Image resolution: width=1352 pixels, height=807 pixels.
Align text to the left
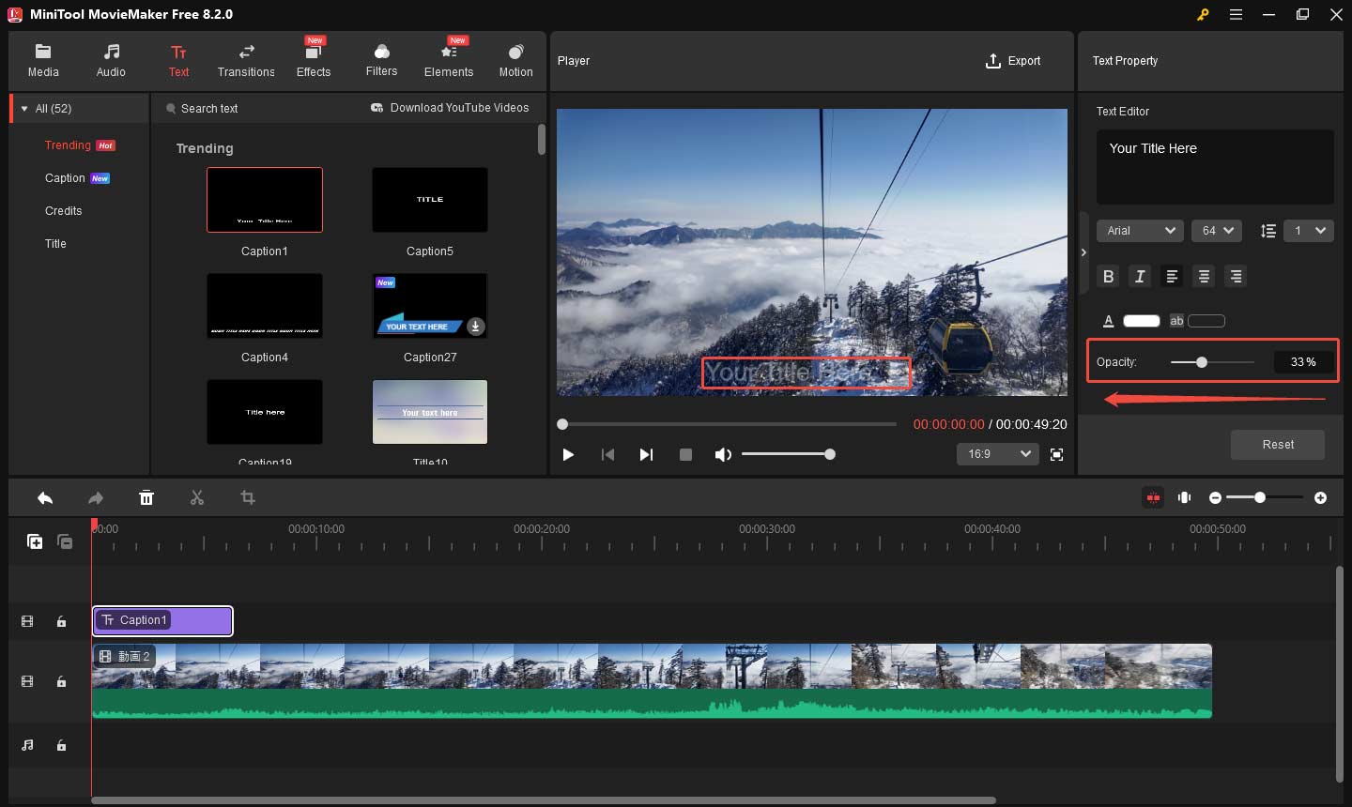(1172, 276)
